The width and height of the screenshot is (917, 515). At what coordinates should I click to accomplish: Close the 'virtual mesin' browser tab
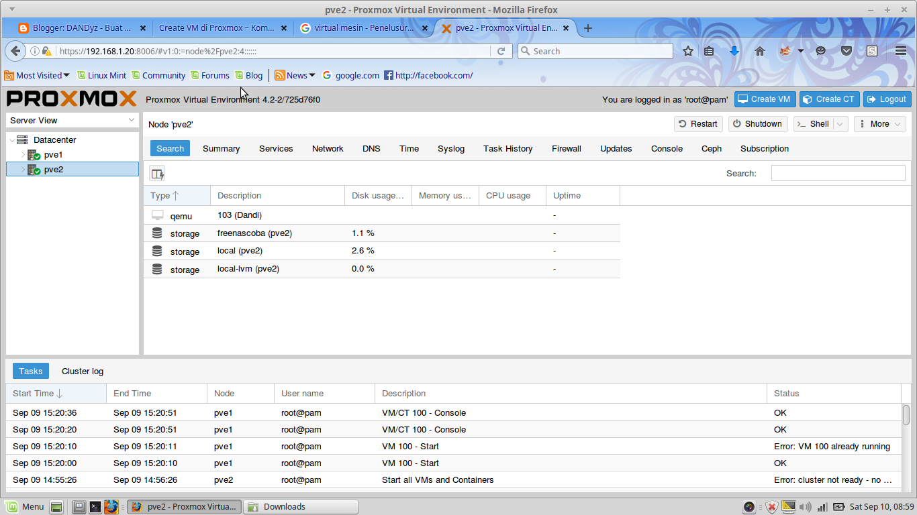424,28
